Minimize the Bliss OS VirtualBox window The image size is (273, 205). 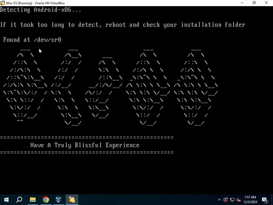click(x=242, y=3)
